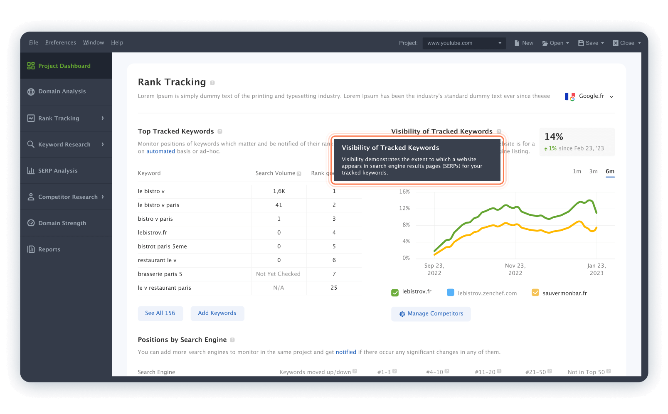The width and height of the screenshot is (668, 414).
Task: Open the Project www.youtube.com dropdown
Action: click(x=464, y=43)
